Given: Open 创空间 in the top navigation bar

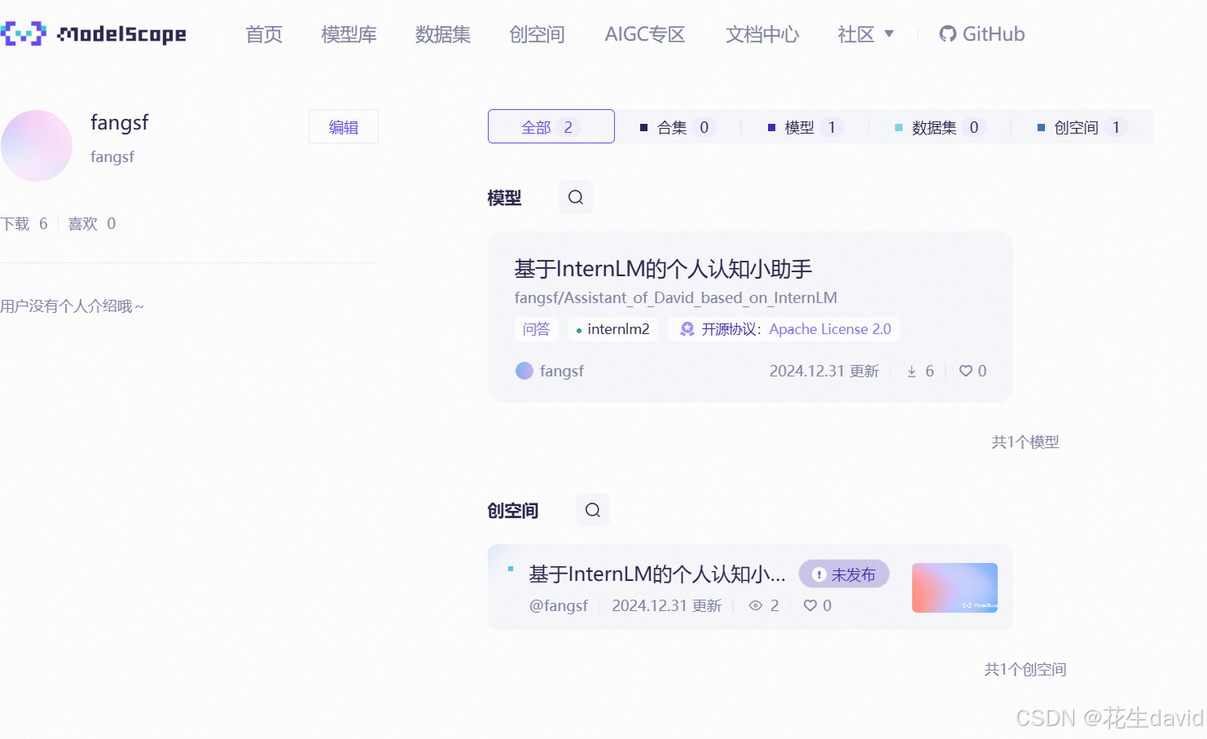Looking at the screenshot, I should point(537,34).
